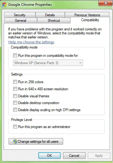This screenshot has height=163, width=113.
Task: Check Run this program as an administrator
Action: [x=15, y=127]
